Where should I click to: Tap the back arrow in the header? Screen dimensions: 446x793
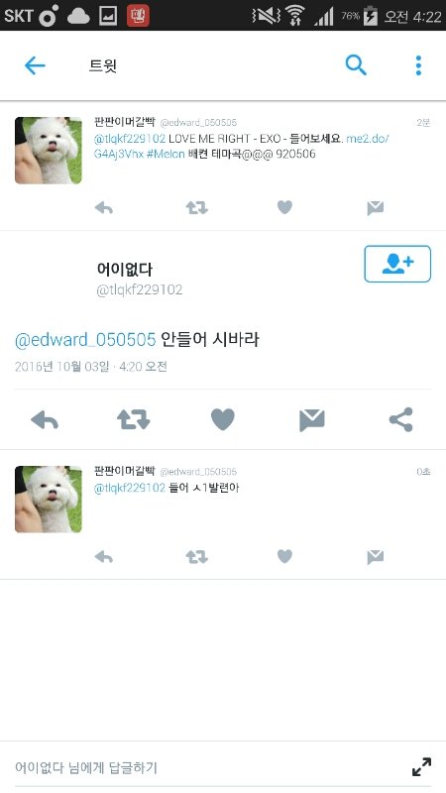[x=35, y=65]
